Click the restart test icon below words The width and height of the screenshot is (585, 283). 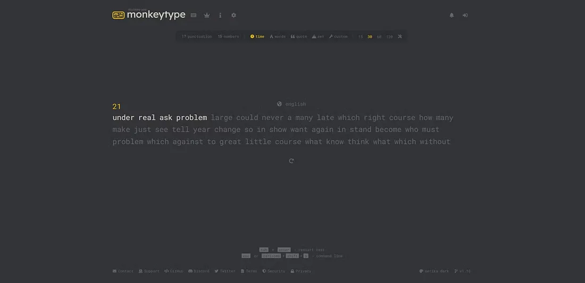click(291, 161)
